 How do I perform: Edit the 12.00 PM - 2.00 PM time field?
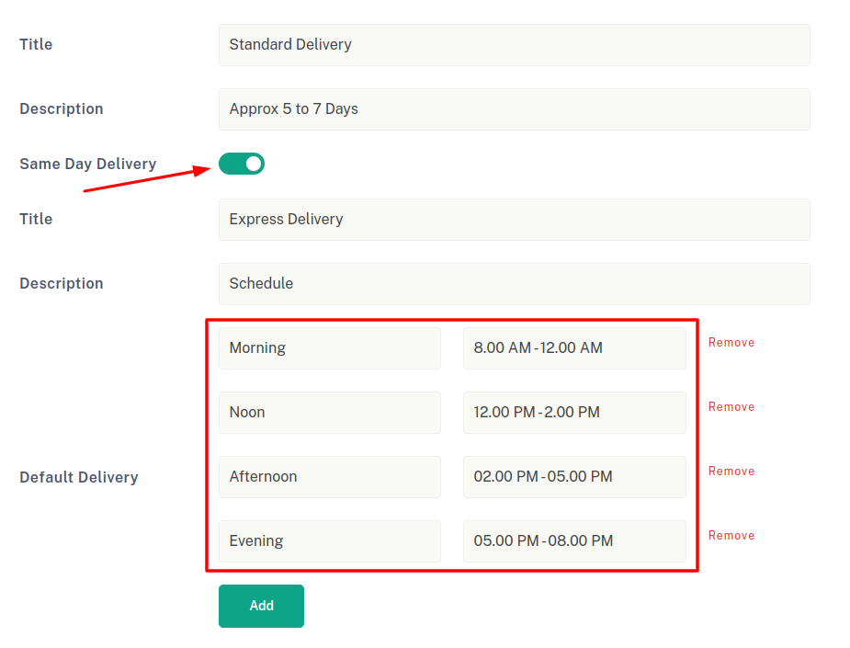click(573, 413)
